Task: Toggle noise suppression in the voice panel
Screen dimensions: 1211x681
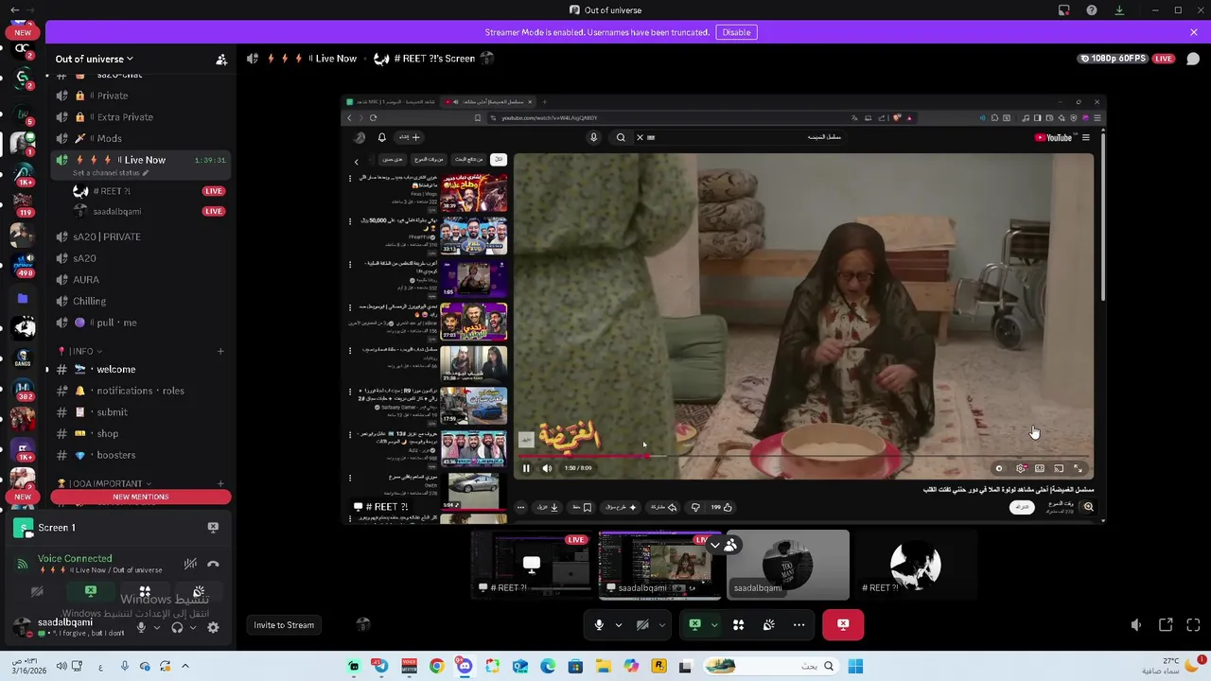Action: (190, 564)
